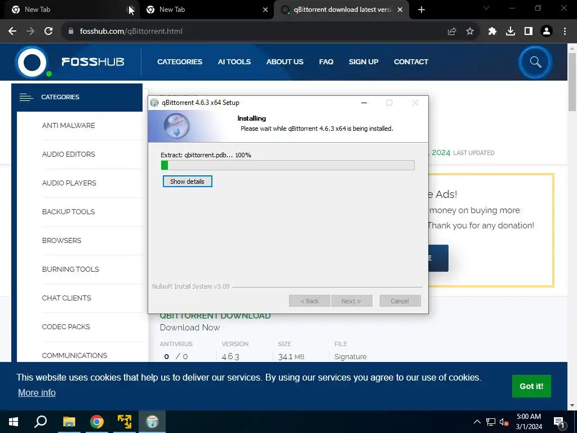The height and width of the screenshot is (433, 577).
Task: Open CATEGORIES in the top navigation
Action: coord(180,62)
